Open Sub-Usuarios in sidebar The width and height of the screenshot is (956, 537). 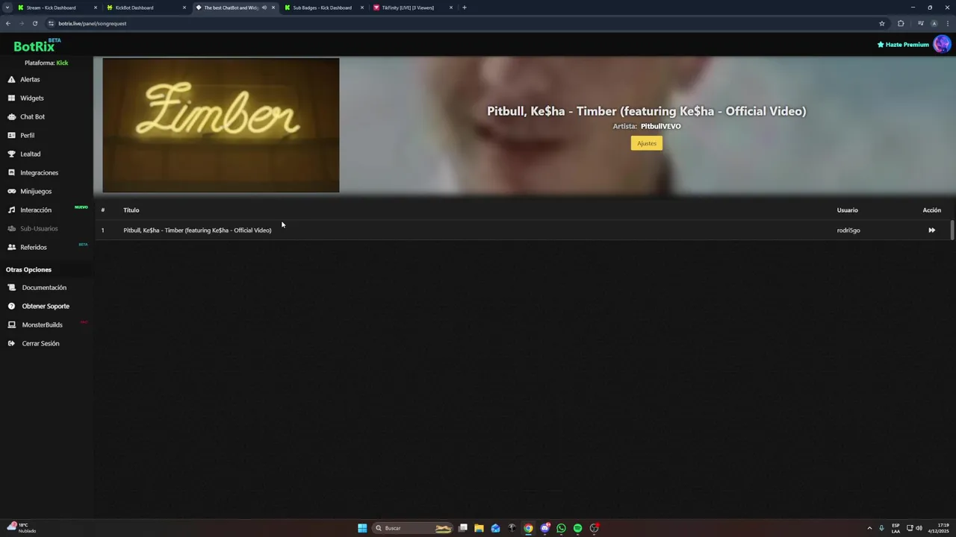point(39,228)
